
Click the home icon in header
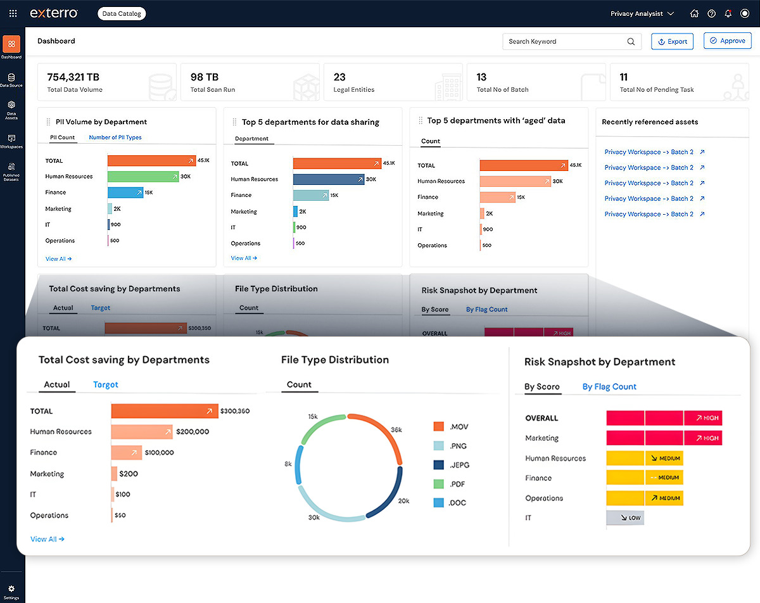[694, 13]
